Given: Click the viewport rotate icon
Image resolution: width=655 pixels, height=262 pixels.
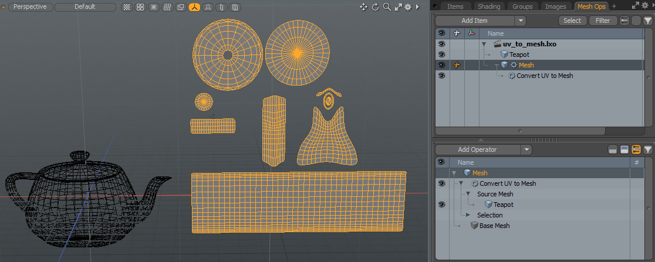Looking at the screenshot, I should click(x=375, y=7).
